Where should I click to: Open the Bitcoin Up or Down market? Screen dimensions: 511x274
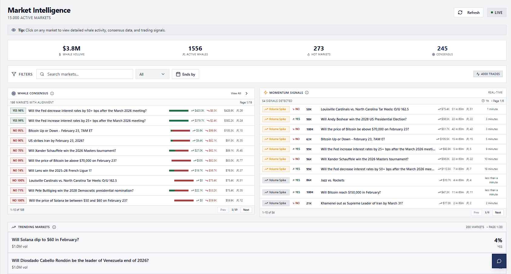pyautogui.click(x=61, y=130)
